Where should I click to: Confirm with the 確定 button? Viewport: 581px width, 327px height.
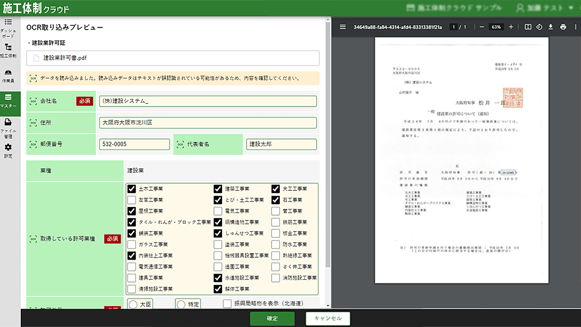(272, 318)
